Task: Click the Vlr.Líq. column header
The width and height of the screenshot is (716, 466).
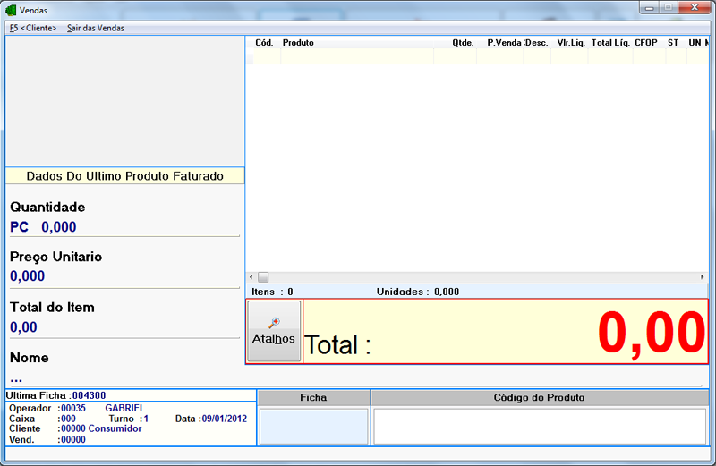Action: [x=570, y=42]
